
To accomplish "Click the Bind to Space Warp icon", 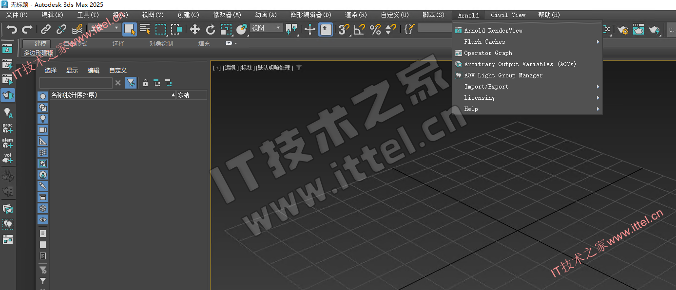I will [77, 30].
